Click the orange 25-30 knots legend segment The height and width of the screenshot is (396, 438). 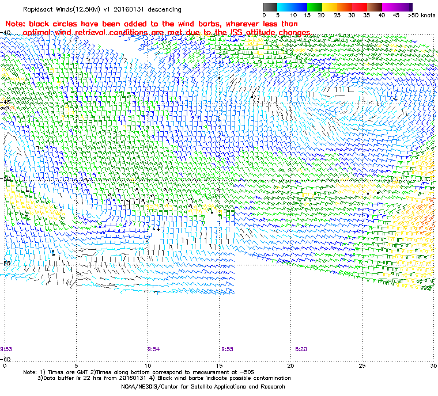[x=345, y=7]
